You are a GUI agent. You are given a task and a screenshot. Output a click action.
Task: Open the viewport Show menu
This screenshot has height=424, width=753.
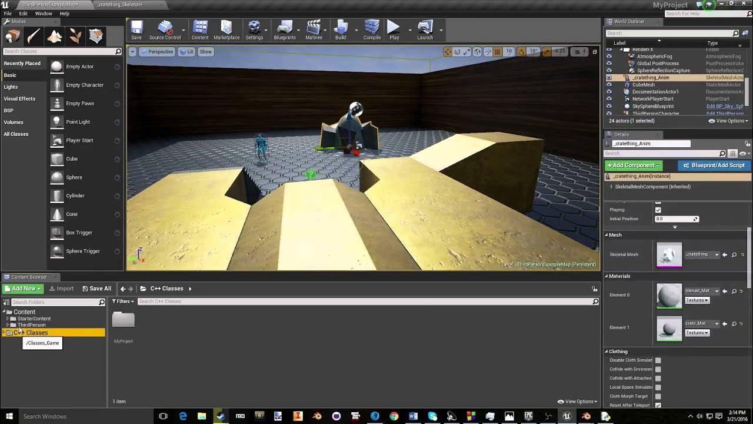205,52
